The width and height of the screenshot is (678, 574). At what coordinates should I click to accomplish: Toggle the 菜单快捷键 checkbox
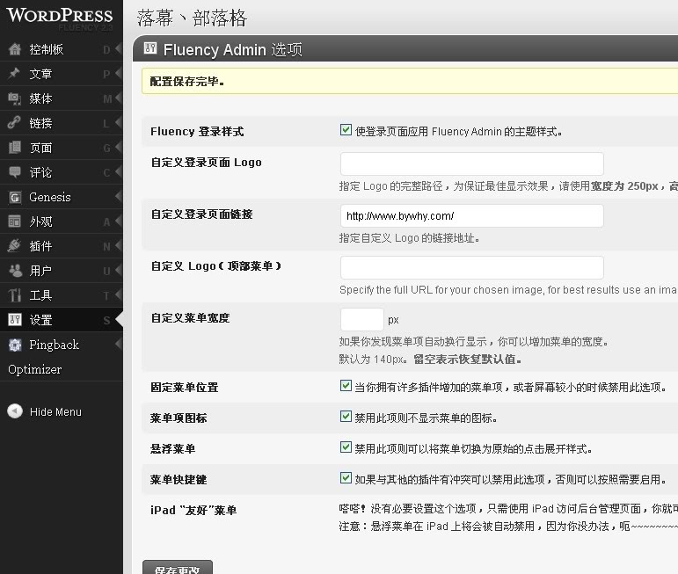[x=346, y=478]
